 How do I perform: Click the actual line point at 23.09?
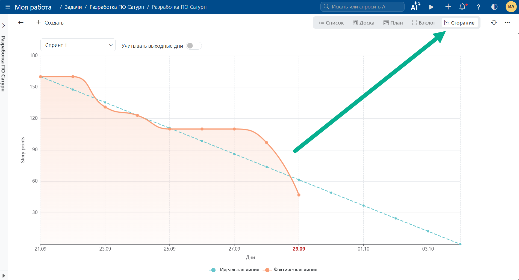[x=105, y=107]
